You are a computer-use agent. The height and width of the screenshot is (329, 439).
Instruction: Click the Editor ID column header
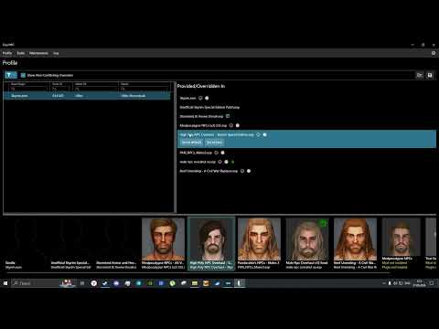[x=96, y=84]
